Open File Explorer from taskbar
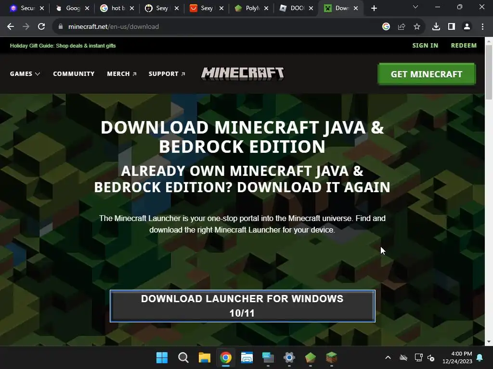493x369 pixels. [204, 357]
